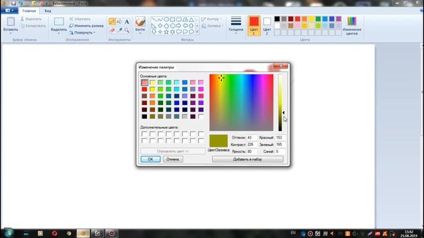The width and height of the screenshot is (424, 238).
Task: Pick black in the Основные цвета grid
Action: (x=144, y=116)
